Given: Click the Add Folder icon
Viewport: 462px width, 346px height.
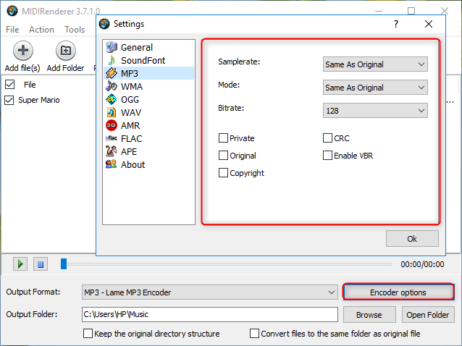Looking at the screenshot, I should 65,51.
